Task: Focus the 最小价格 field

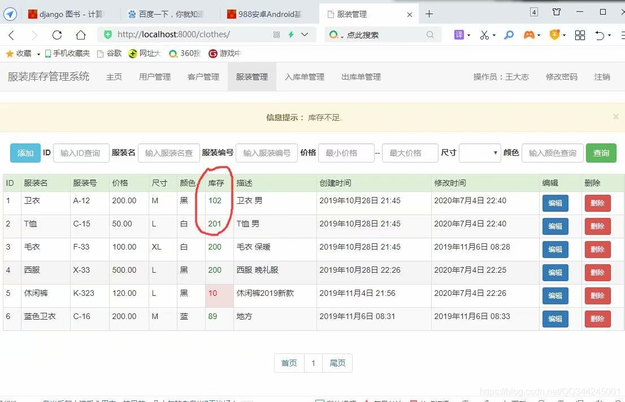Action: click(346, 153)
